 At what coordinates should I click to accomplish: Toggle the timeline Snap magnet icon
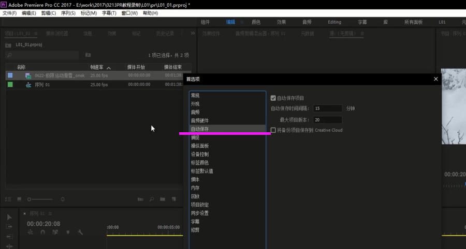[43, 232]
